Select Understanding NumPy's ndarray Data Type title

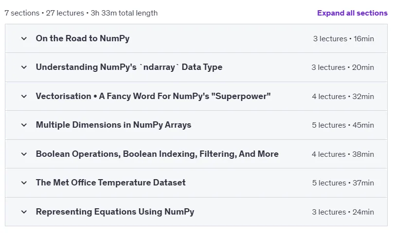point(129,67)
